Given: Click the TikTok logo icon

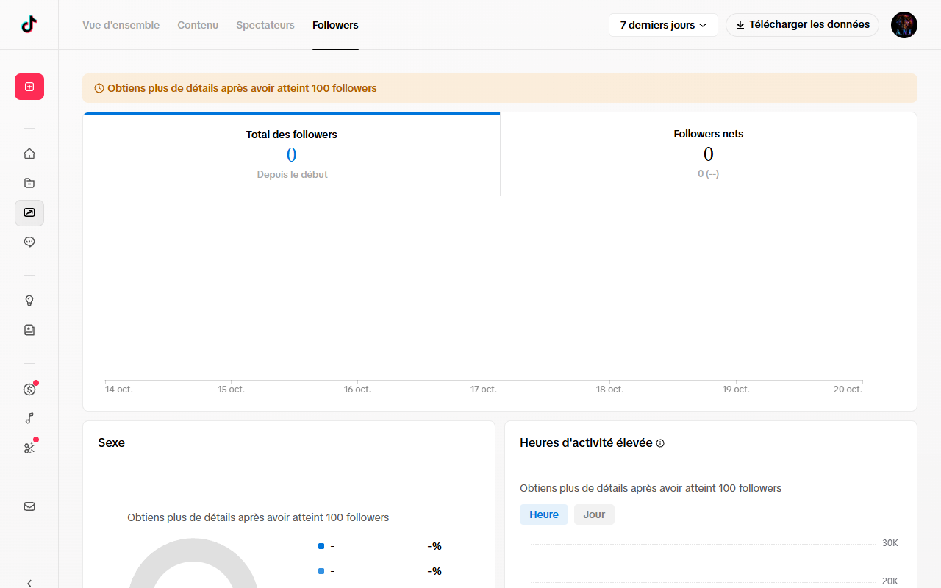Looking at the screenshot, I should 29,25.
